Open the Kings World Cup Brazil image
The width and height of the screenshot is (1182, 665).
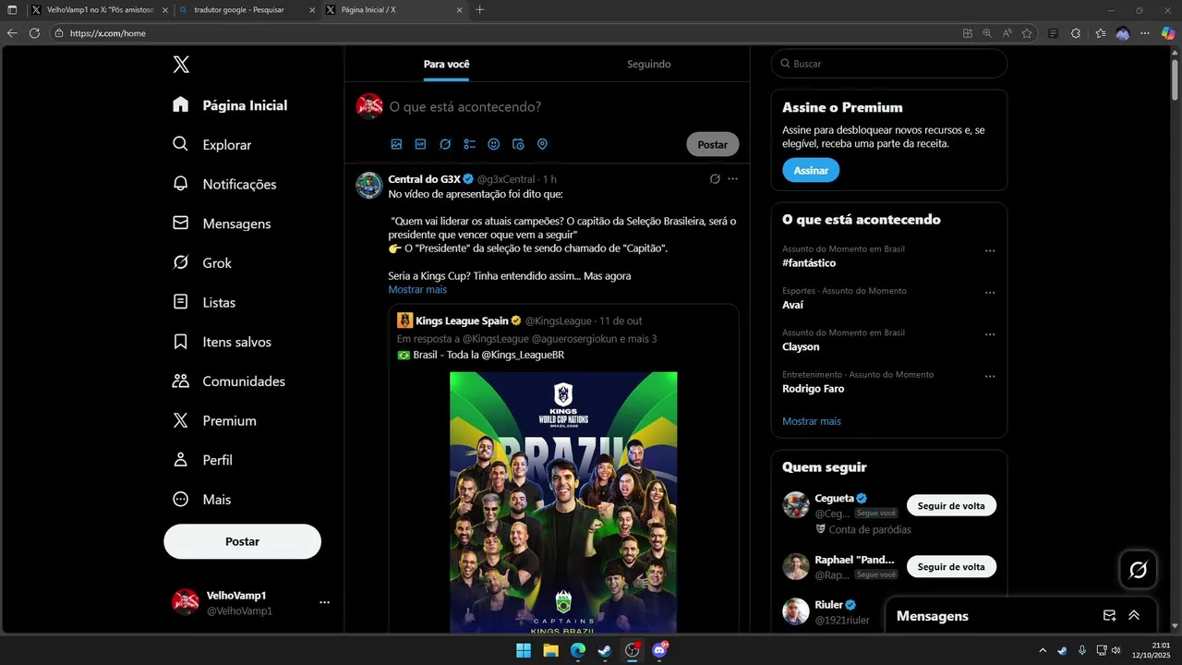pyautogui.click(x=563, y=502)
